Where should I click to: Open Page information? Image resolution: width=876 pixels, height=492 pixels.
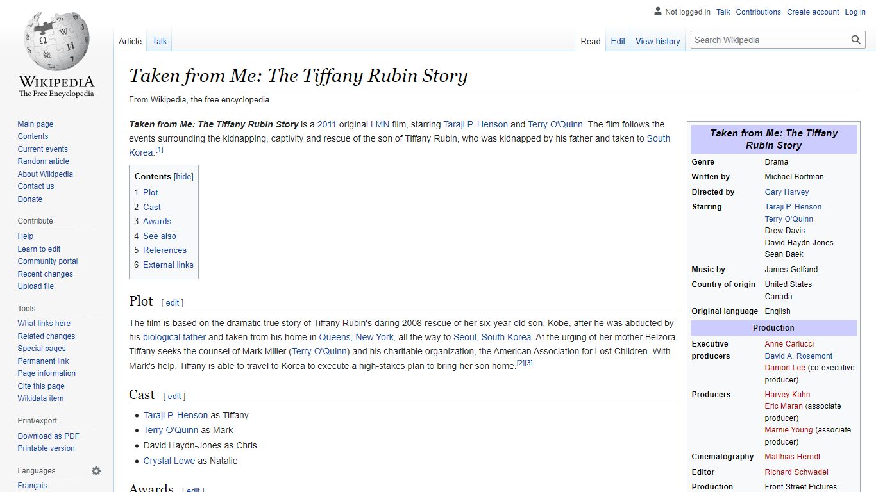pyautogui.click(x=46, y=373)
